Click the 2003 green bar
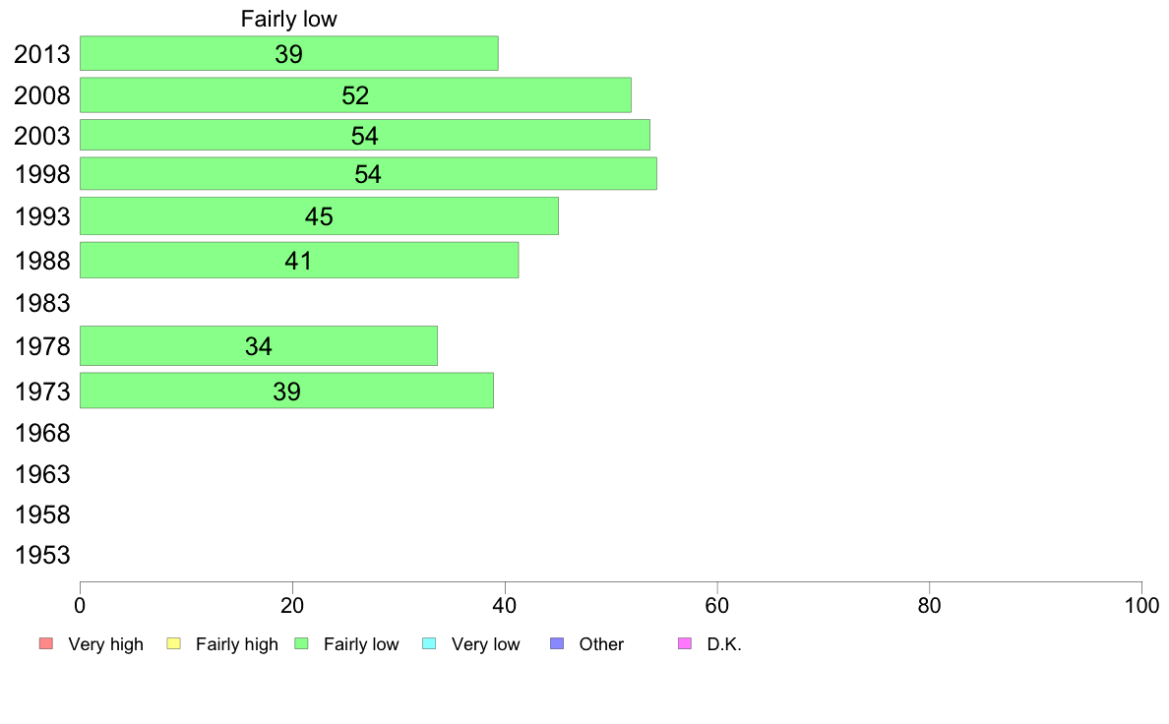The height and width of the screenshot is (724, 1169). click(x=364, y=135)
